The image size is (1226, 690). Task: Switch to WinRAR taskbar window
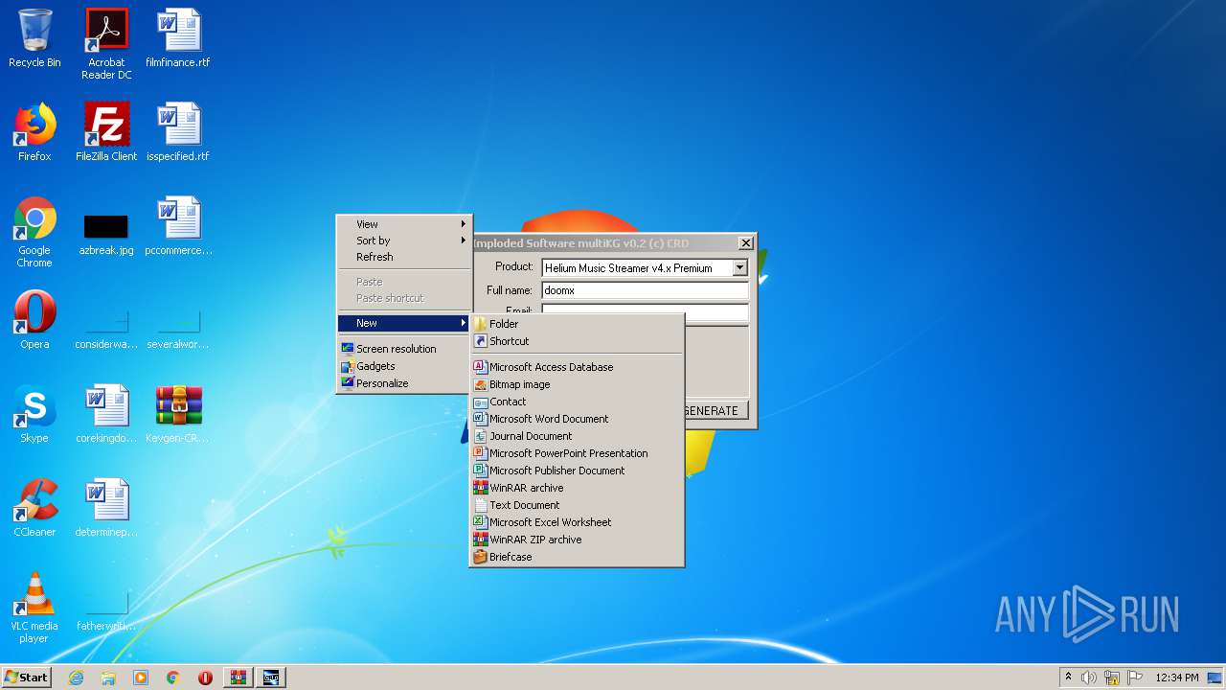coord(238,678)
